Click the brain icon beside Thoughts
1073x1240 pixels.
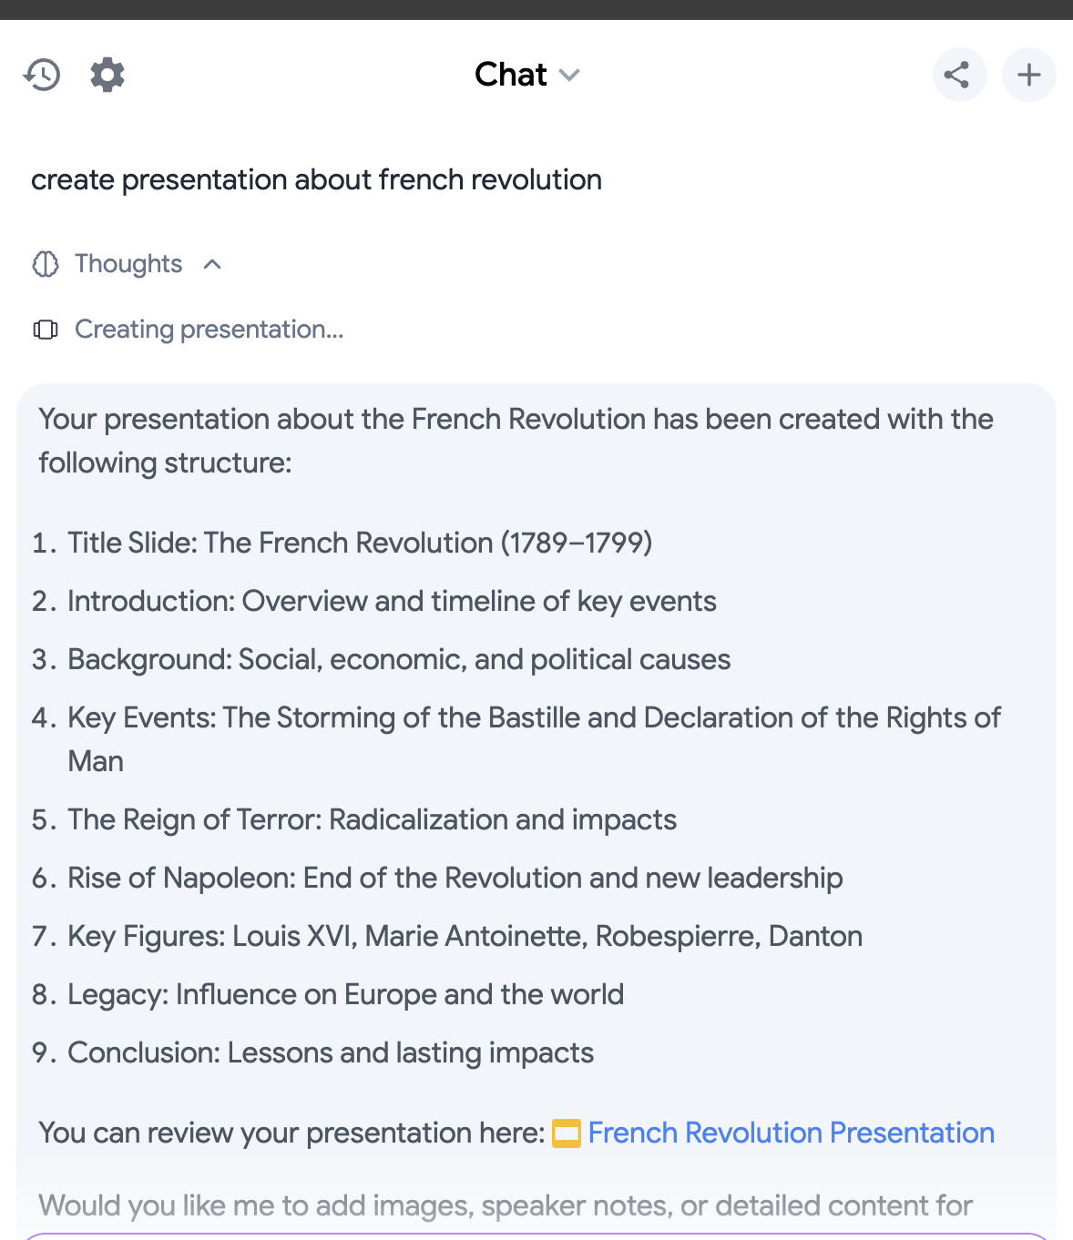46,264
